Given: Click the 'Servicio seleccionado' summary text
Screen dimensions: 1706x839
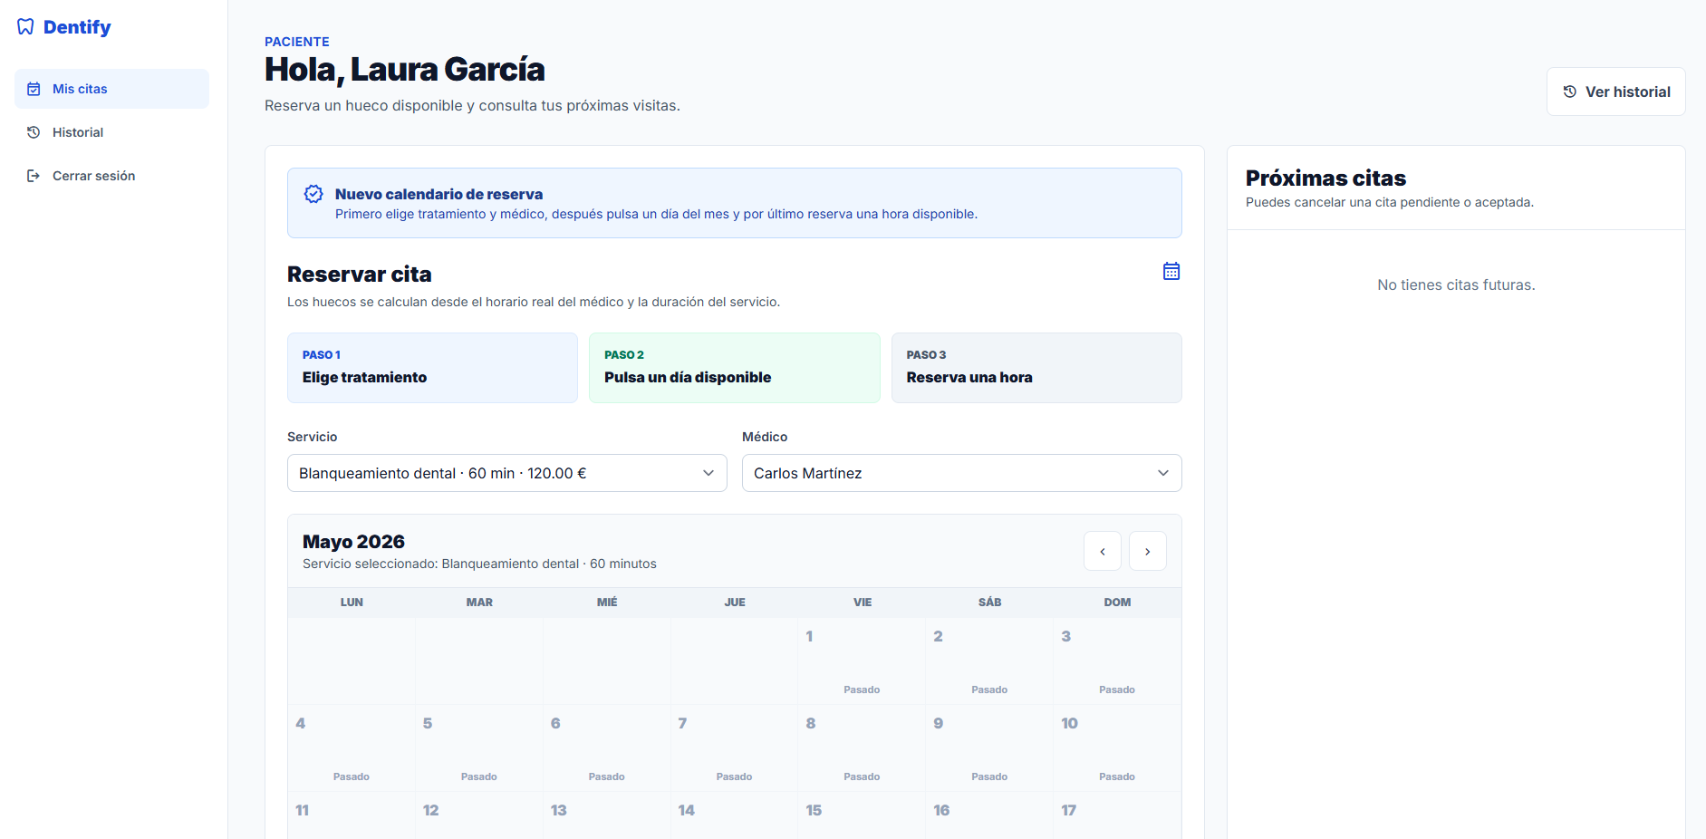Looking at the screenshot, I should 479,564.
